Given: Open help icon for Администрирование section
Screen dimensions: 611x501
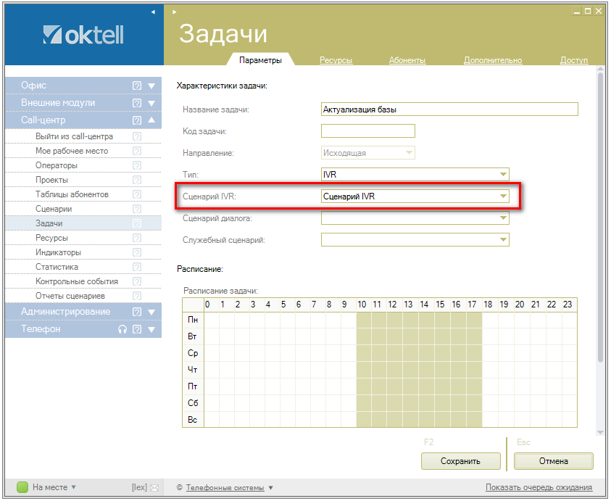Looking at the screenshot, I should click(x=137, y=312).
